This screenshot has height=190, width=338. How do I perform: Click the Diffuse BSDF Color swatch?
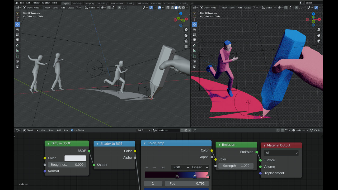click(75, 158)
